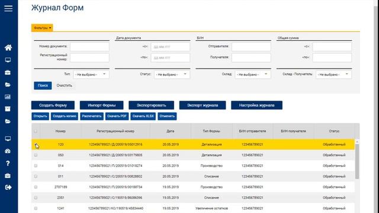Click the Поиск button
Image resolution: width=379 pixels, height=213 pixels.
pos(43,85)
